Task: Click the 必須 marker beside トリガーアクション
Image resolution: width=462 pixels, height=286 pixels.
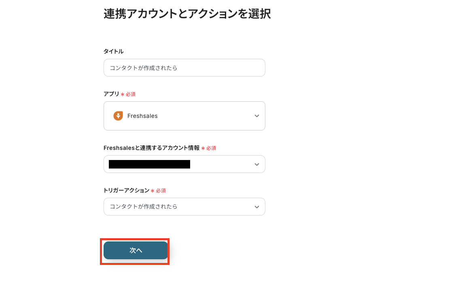Action: point(161,191)
